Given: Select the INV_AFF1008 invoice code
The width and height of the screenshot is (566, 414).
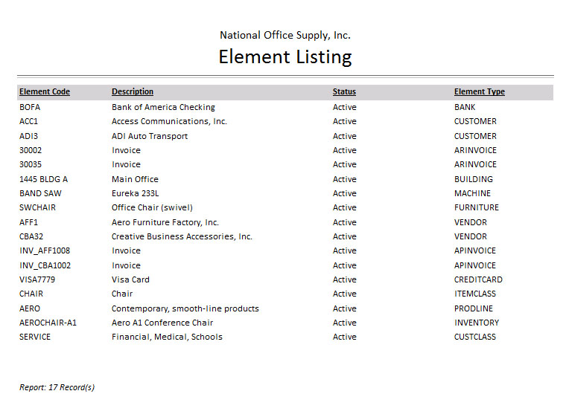Looking at the screenshot, I should (x=45, y=250).
